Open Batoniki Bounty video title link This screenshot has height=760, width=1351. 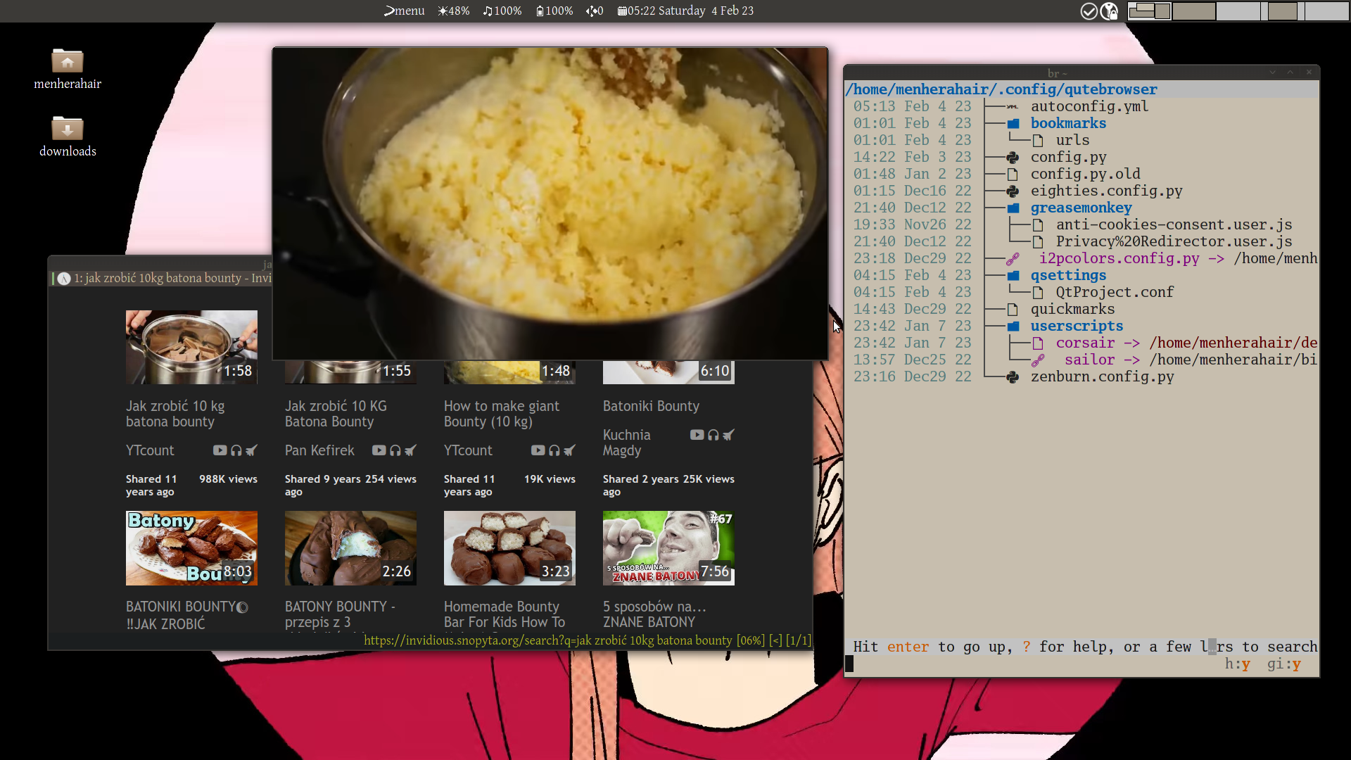[651, 406]
